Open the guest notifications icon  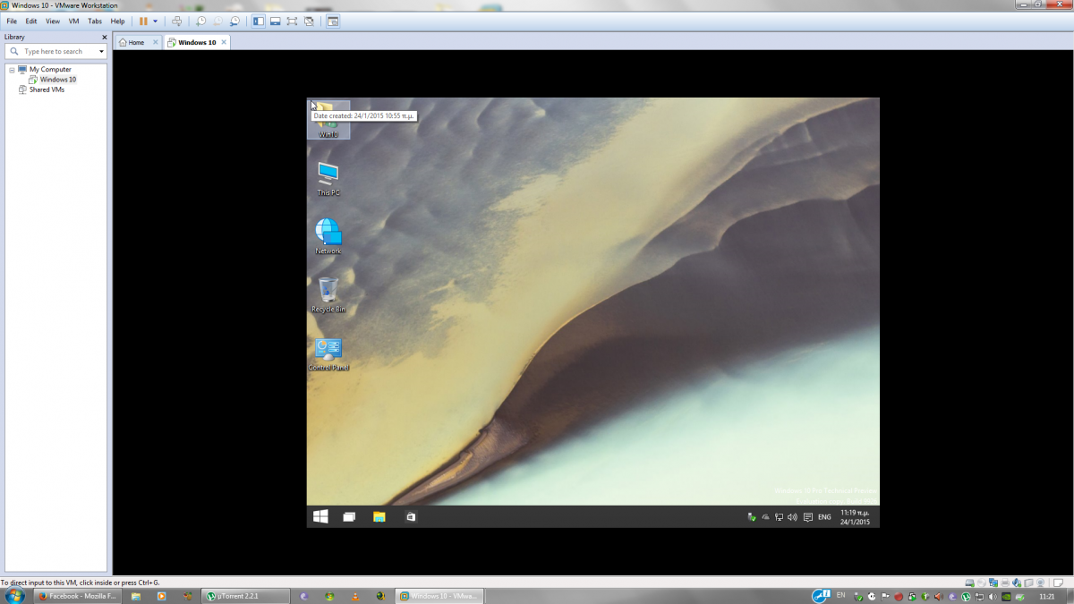(808, 517)
